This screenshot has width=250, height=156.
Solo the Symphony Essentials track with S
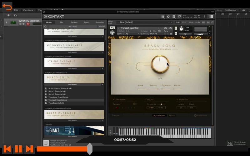[24, 24]
